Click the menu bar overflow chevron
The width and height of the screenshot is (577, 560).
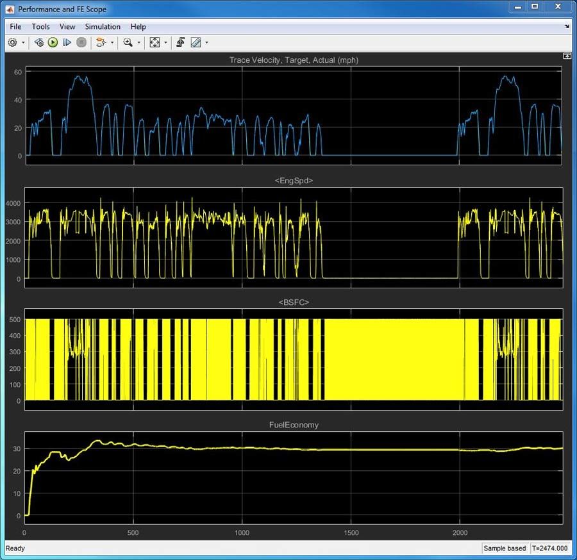click(567, 26)
